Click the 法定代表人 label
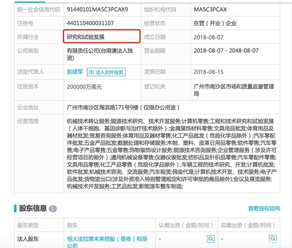292x248 pixels. 31,72
